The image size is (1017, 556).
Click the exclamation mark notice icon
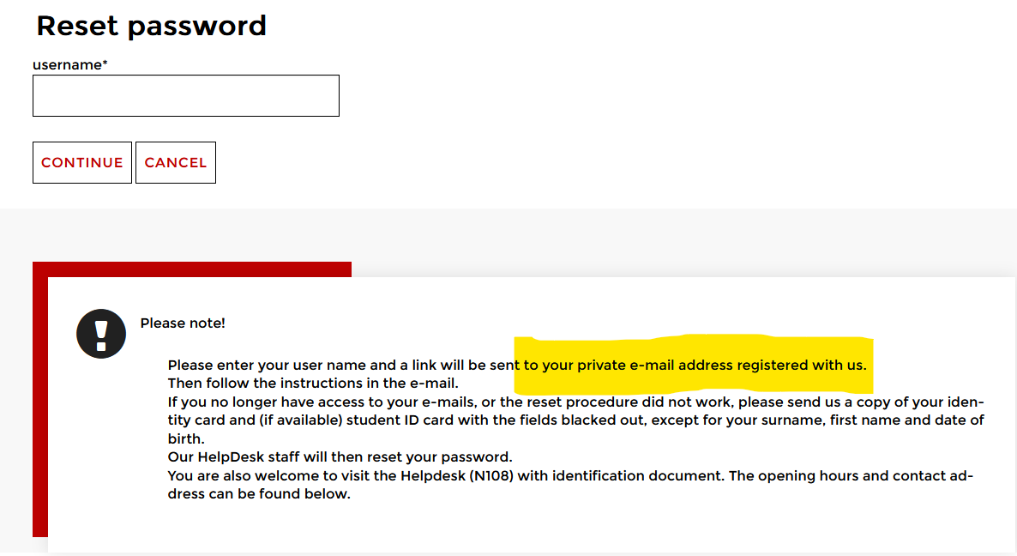point(101,333)
